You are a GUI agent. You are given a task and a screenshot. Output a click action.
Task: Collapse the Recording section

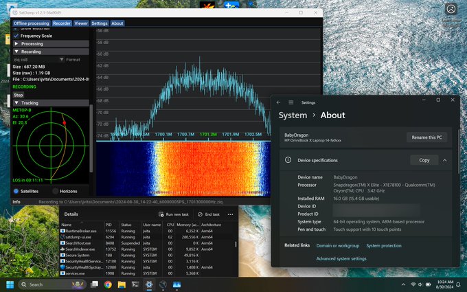pyautogui.click(x=51, y=52)
